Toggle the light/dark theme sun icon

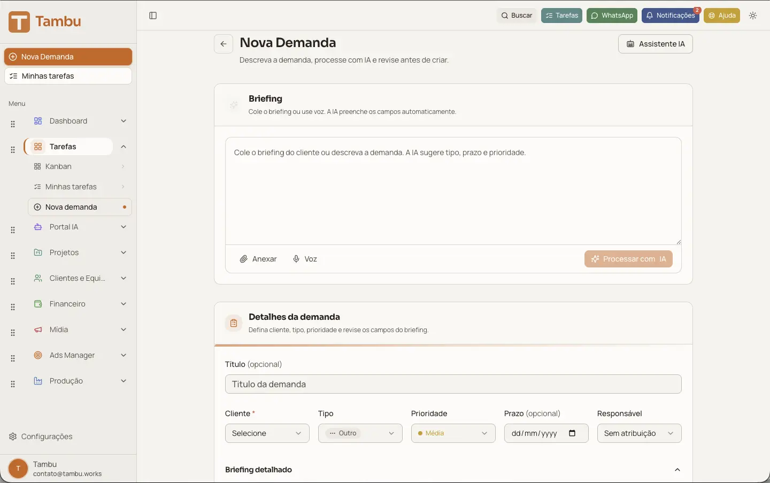753,16
